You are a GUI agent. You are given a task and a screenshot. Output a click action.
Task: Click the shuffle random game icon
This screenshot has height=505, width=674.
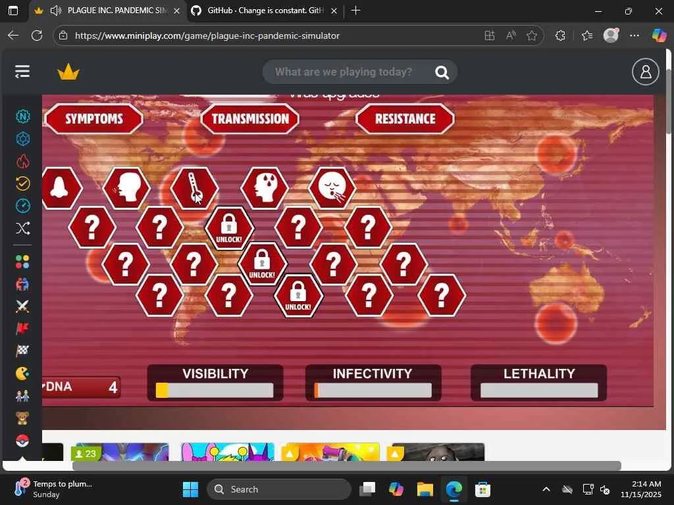pos(23,228)
